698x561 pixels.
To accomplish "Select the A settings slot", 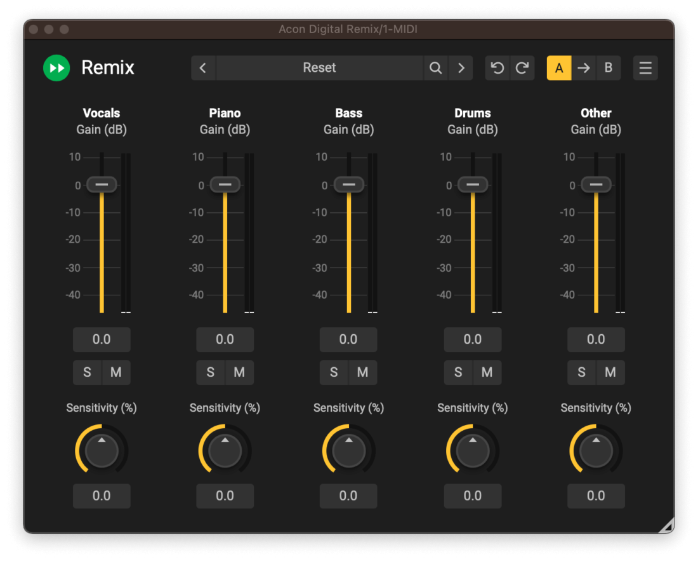I will (x=559, y=68).
